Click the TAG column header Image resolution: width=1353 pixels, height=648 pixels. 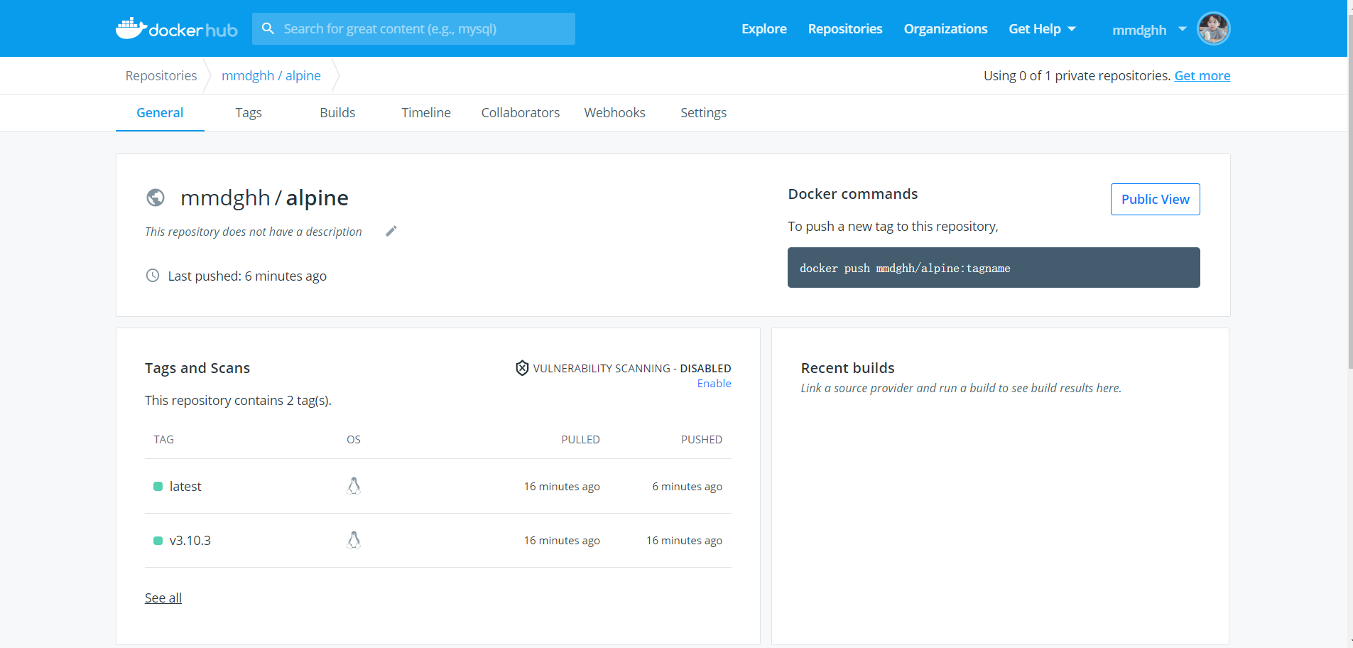tap(163, 440)
